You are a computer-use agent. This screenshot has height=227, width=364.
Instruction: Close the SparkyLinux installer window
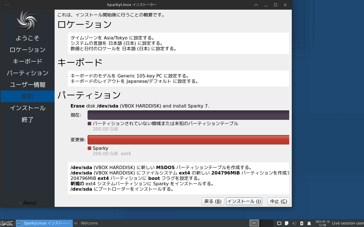point(285,5)
